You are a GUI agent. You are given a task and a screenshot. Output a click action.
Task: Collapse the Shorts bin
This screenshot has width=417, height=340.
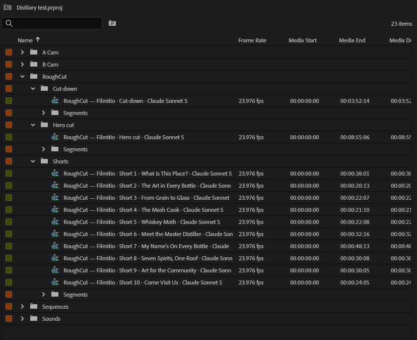pyautogui.click(x=33, y=161)
